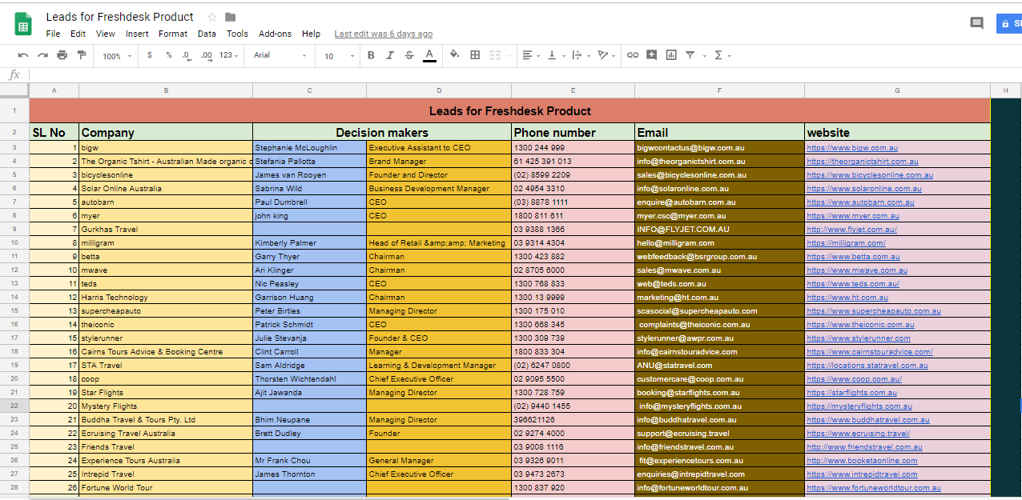
Task: Apply bold formatting from the toolbar
Action: click(371, 55)
